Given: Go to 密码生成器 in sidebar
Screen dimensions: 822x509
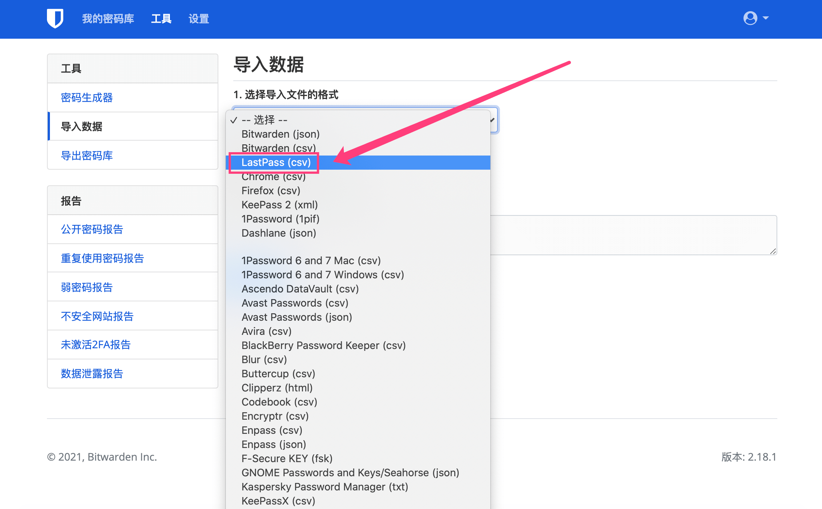Looking at the screenshot, I should coord(87,97).
